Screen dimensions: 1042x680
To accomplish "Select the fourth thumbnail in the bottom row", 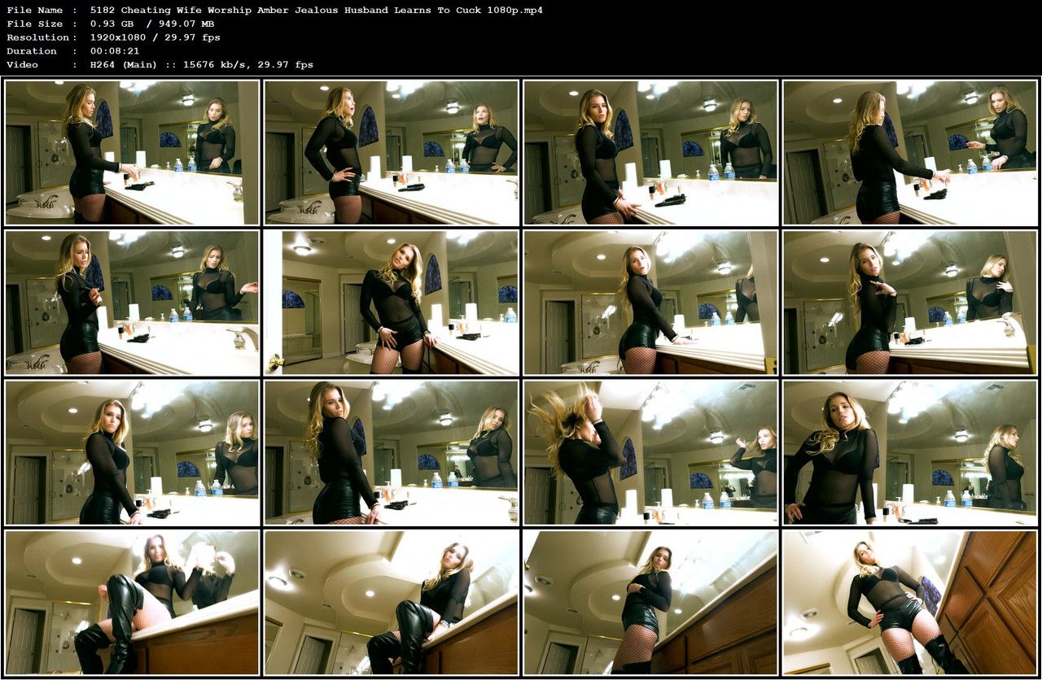I will tap(910, 603).
